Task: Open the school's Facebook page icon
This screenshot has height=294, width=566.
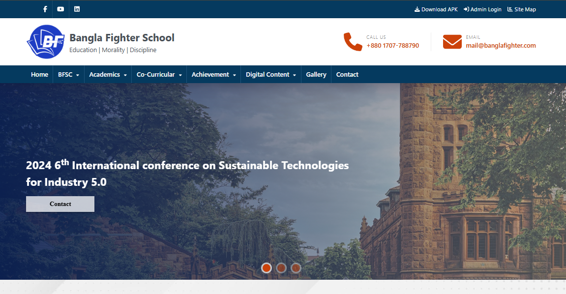Action: coord(44,9)
